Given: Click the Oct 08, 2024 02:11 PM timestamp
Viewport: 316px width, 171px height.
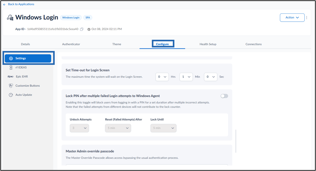Looking at the screenshot, I should point(107,29).
